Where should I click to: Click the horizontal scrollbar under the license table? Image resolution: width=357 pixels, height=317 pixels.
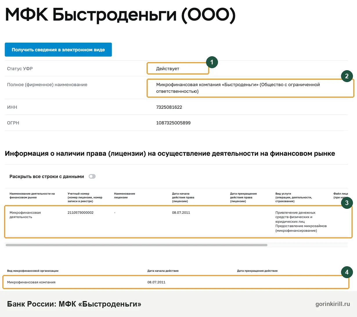pyautogui.click(x=136, y=245)
